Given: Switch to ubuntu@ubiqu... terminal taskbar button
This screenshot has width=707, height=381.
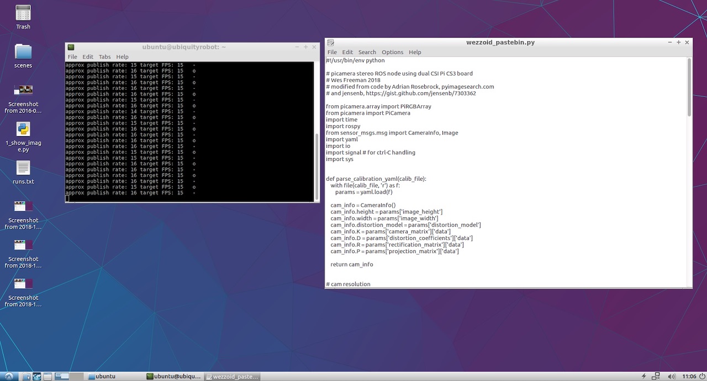Looking at the screenshot, I should click(173, 377).
